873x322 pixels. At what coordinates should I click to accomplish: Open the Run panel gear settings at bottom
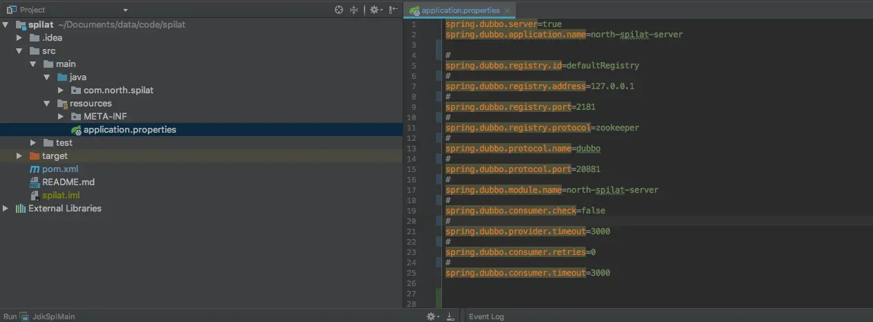[432, 316]
